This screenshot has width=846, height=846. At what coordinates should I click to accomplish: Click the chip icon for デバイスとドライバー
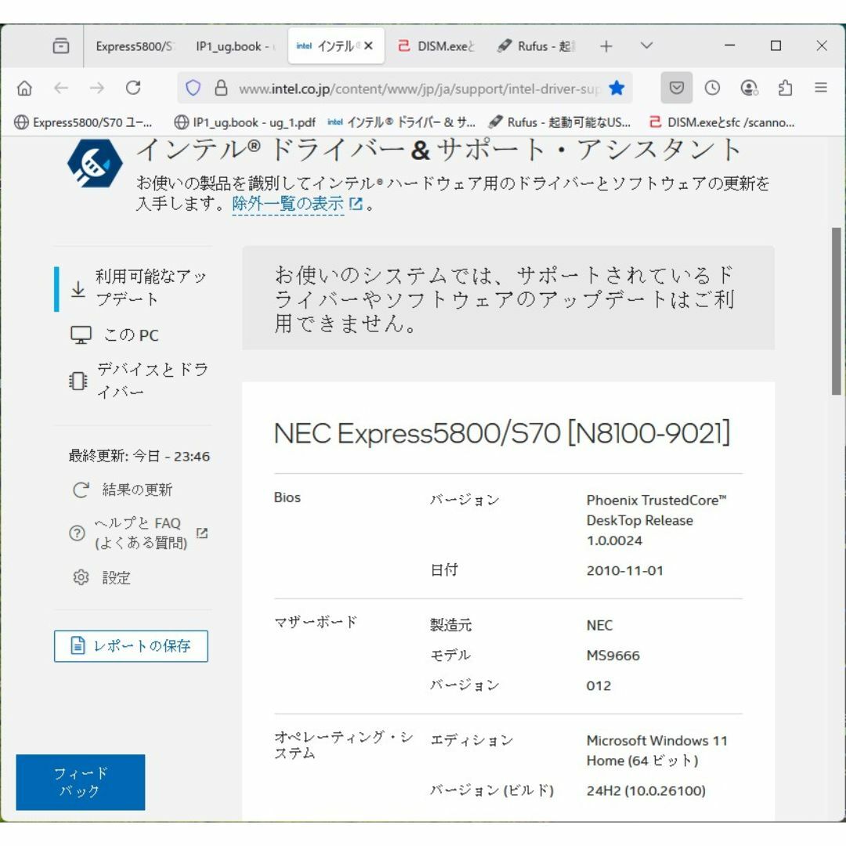click(x=78, y=381)
